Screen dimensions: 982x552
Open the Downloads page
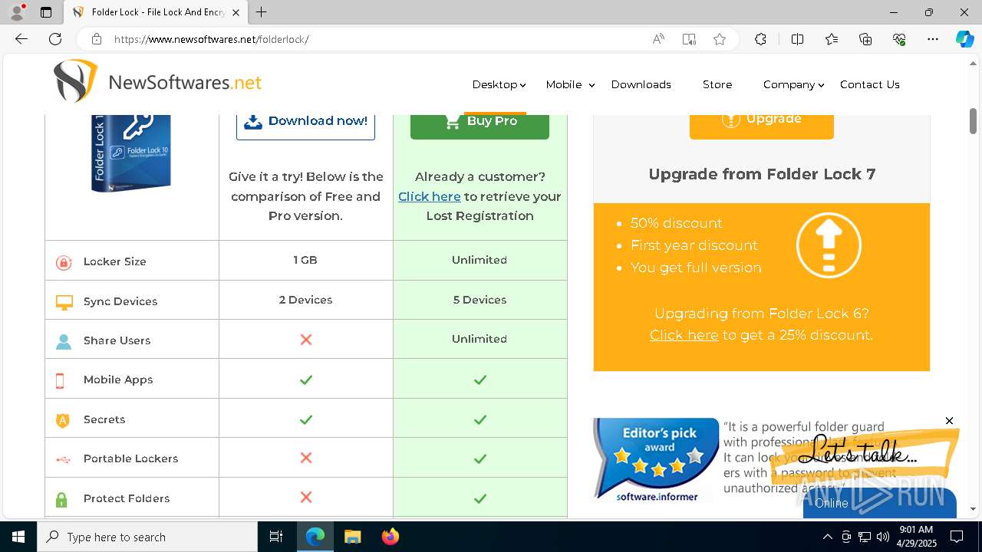[x=641, y=84]
